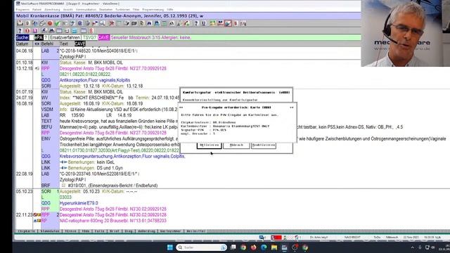Click the magenta CAVE label in info bar
The image size is (450, 253).
pyautogui.click(x=103, y=37)
